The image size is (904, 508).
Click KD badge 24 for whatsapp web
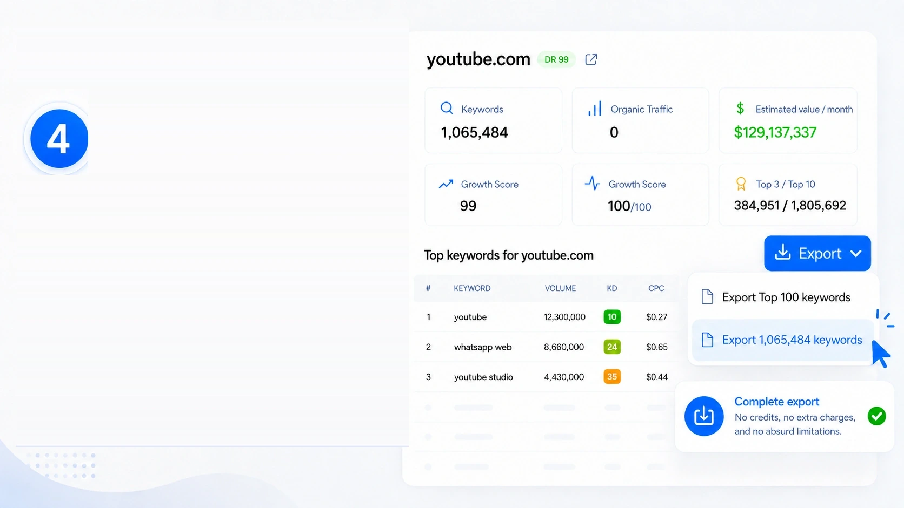coord(612,347)
